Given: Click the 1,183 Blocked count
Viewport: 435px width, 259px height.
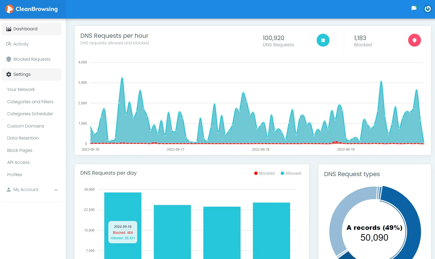Looking at the screenshot, I should (360, 38).
